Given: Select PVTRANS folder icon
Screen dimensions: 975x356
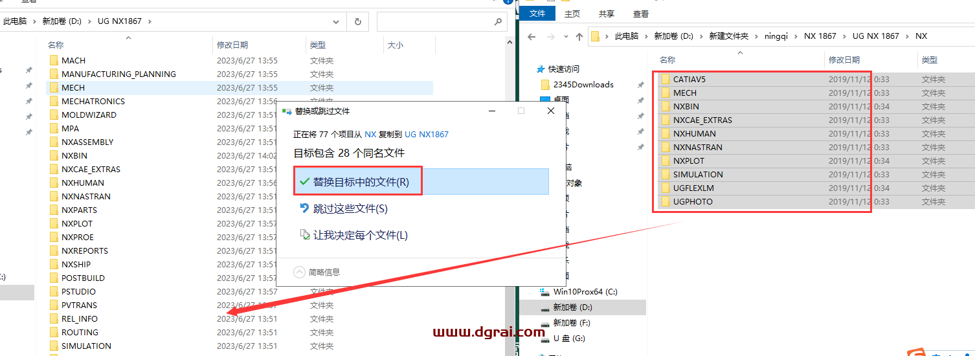Looking at the screenshot, I should point(54,305).
